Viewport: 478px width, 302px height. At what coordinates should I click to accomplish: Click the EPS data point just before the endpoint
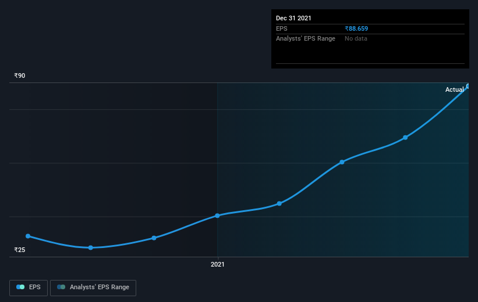[x=405, y=138]
